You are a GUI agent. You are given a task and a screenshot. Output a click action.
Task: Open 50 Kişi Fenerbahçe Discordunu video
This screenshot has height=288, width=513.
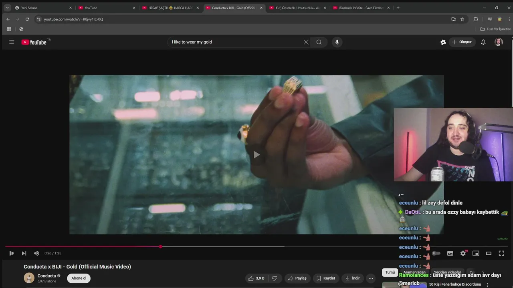point(455,284)
